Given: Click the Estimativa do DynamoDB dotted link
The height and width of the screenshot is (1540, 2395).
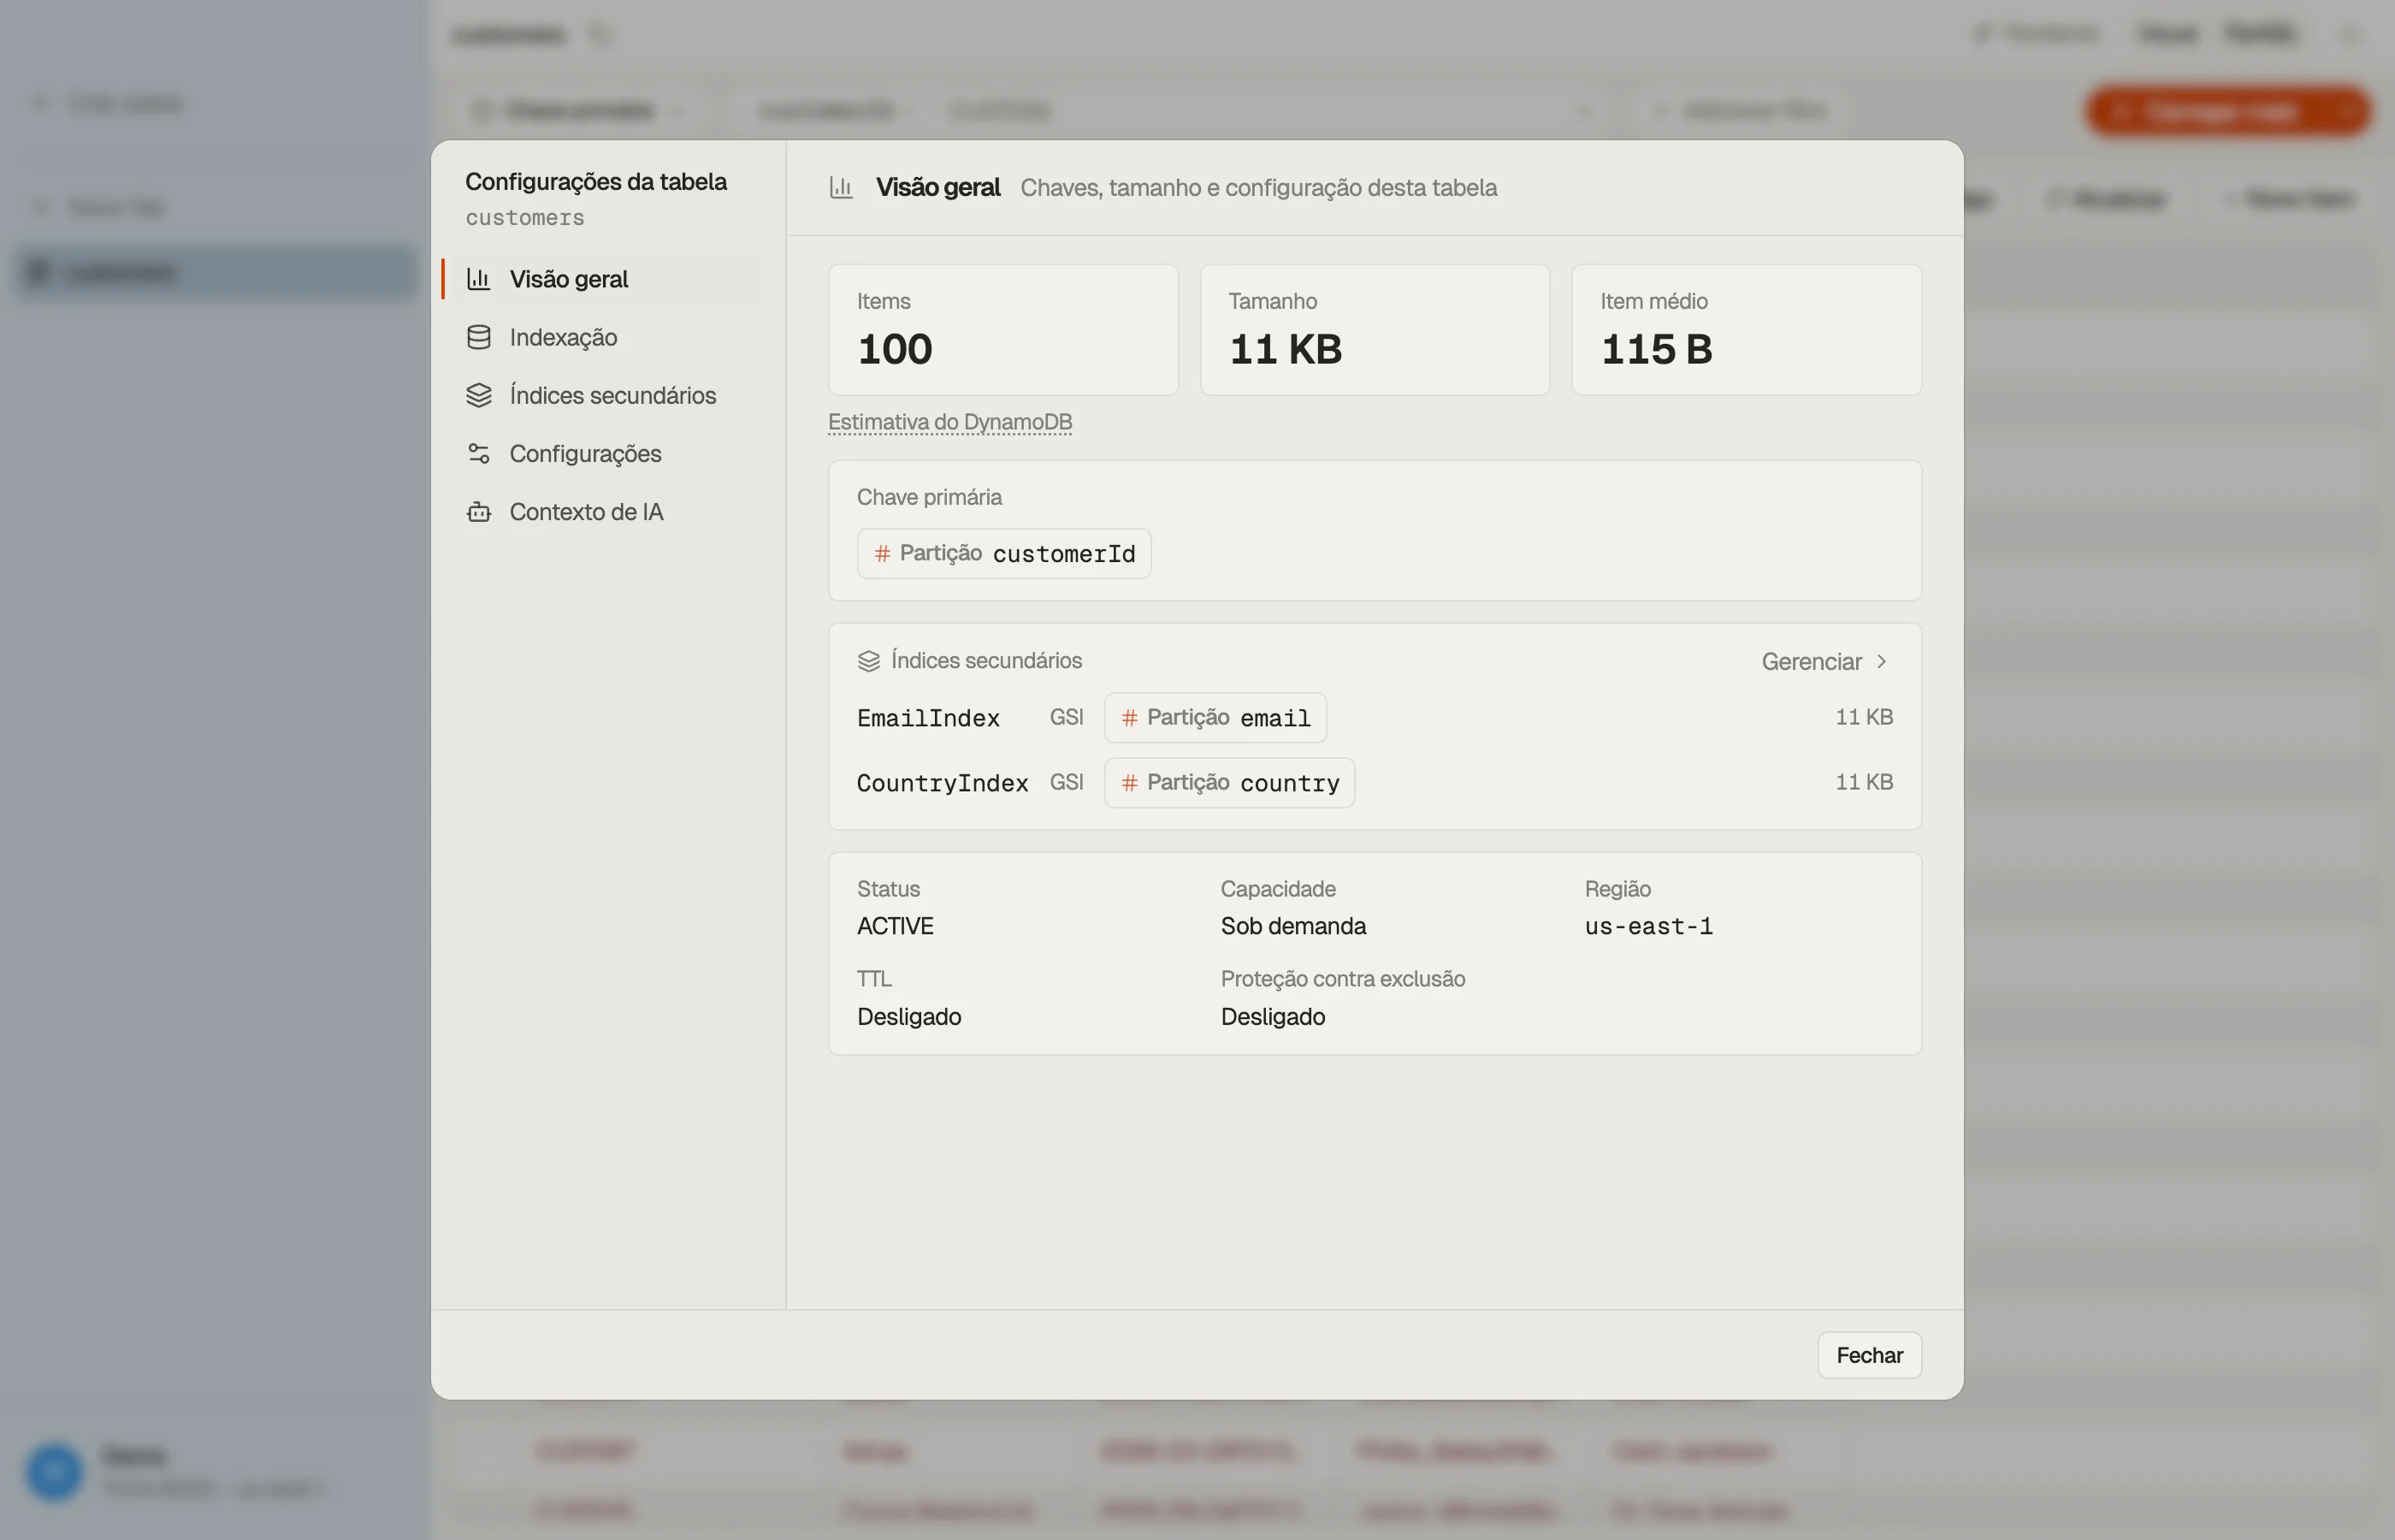Looking at the screenshot, I should 949,422.
